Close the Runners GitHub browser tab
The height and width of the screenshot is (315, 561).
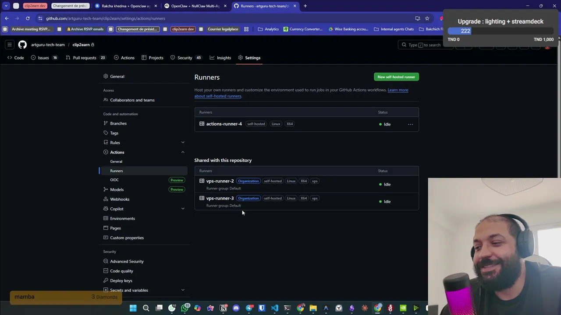pyautogui.click(x=295, y=6)
